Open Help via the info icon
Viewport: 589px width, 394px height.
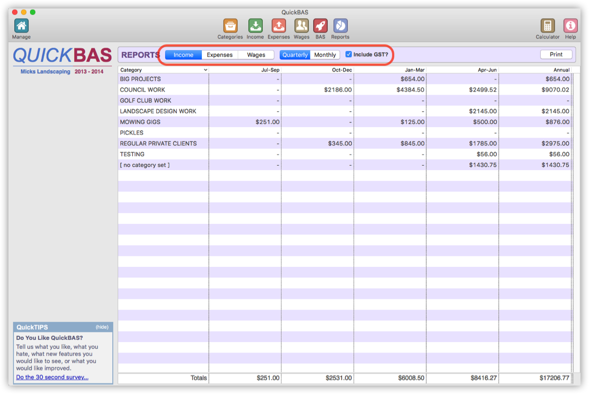point(570,25)
